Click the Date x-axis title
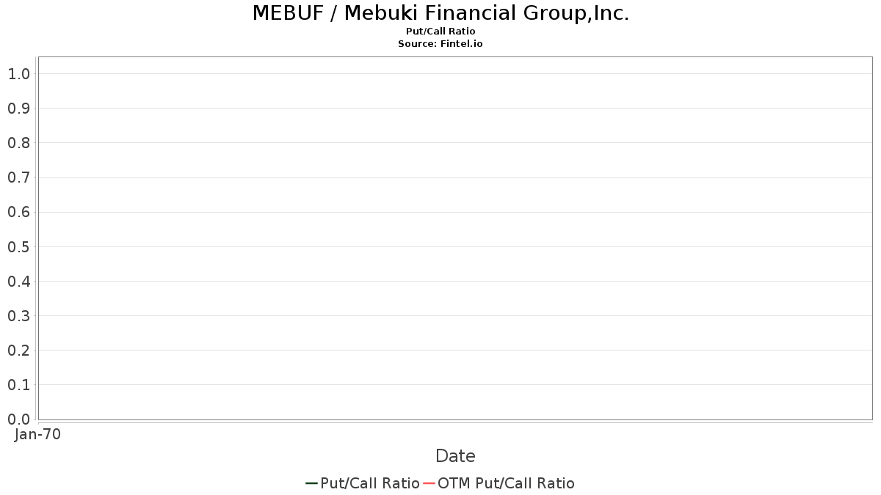Image resolution: width=881 pixels, height=495 pixels. pos(455,456)
